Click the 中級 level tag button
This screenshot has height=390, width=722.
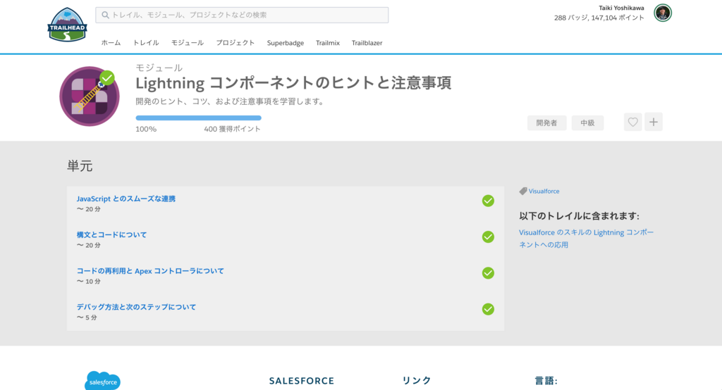587,122
